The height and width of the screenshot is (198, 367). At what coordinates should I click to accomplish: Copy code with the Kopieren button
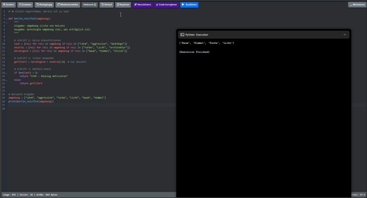(x=123, y=5)
